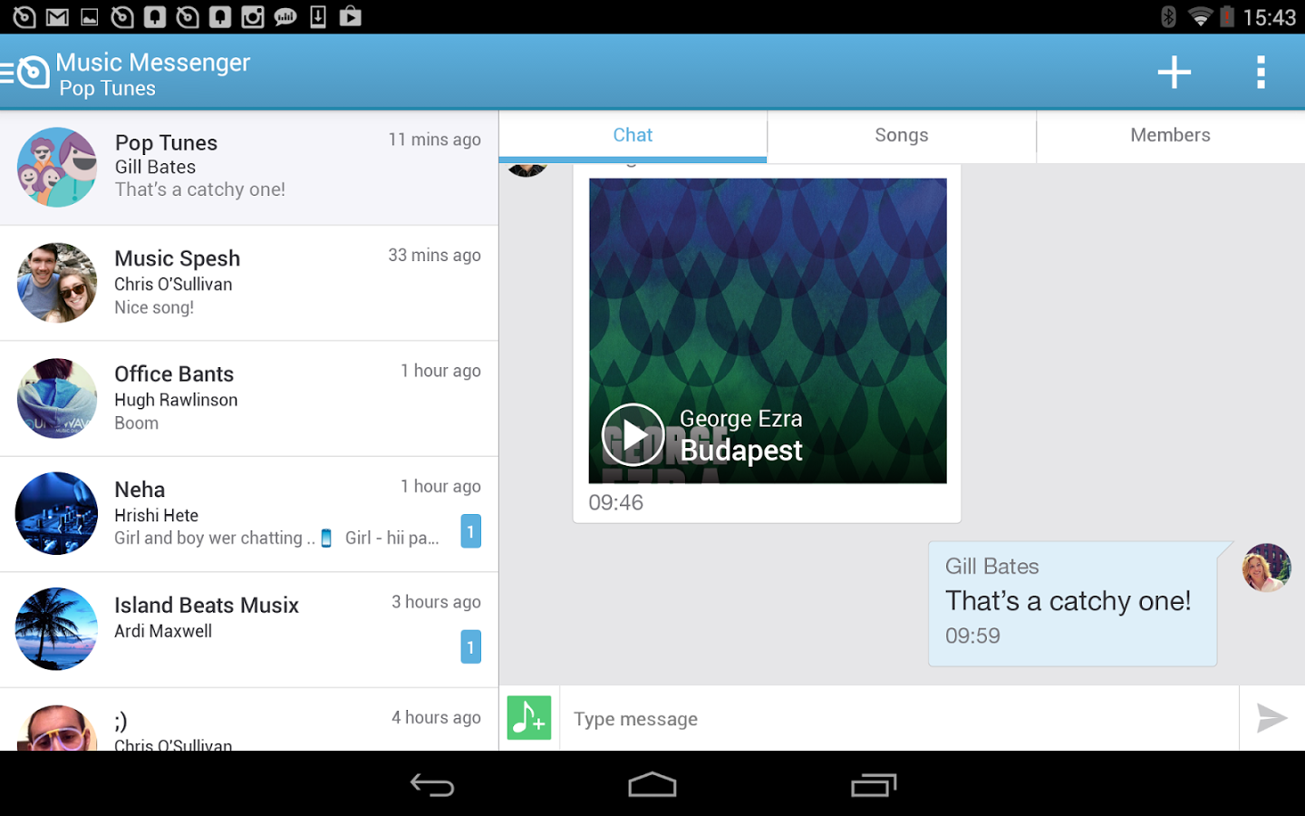The image size is (1305, 816).
Task: Tap the Pop Tunes group avatar
Action: 57,167
